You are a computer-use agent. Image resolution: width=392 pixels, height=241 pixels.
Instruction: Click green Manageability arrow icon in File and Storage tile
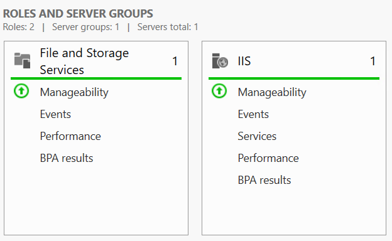point(21,91)
